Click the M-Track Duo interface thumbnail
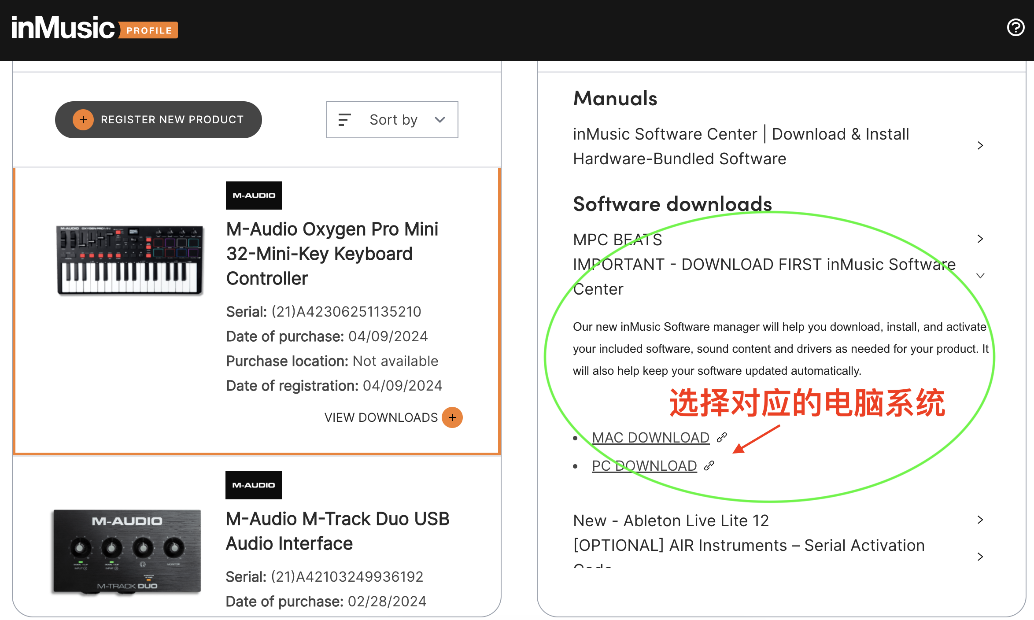The width and height of the screenshot is (1034, 620). [127, 552]
